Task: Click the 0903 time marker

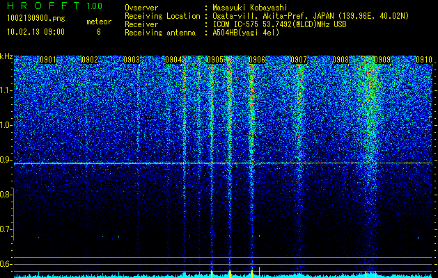Action: (x=132, y=60)
